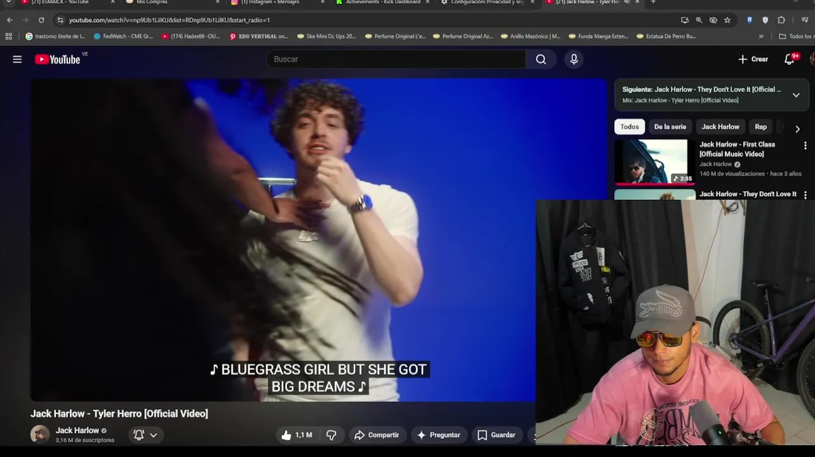Open YouTube notifications bell in header
815x457 pixels.
[x=790, y=59]
